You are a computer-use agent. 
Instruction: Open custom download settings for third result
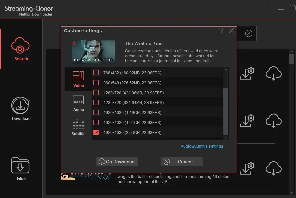247,168
